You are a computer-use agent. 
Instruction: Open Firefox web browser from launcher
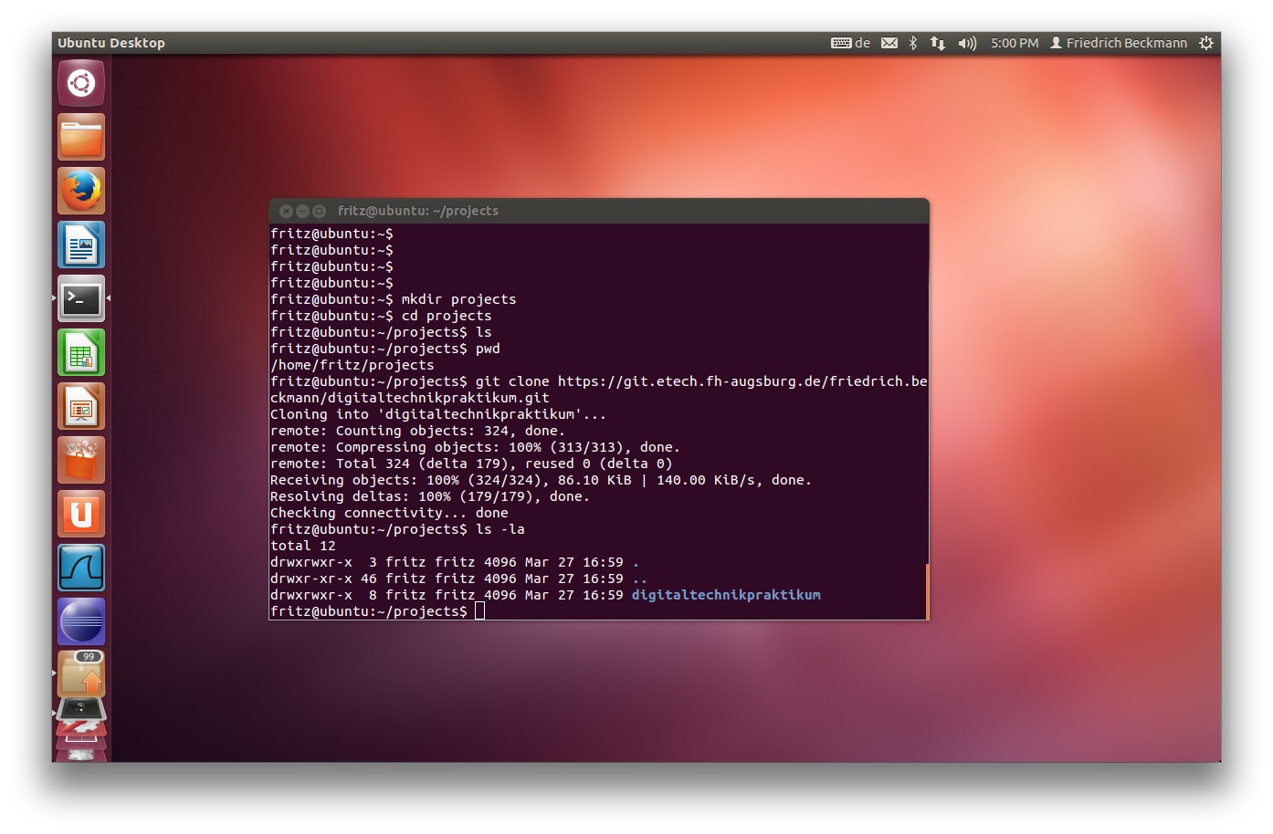pos(81,191)
